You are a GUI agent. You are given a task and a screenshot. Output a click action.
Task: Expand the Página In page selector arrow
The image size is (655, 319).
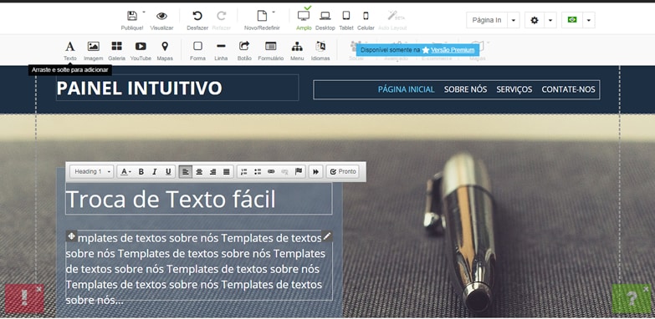point(514,20)
